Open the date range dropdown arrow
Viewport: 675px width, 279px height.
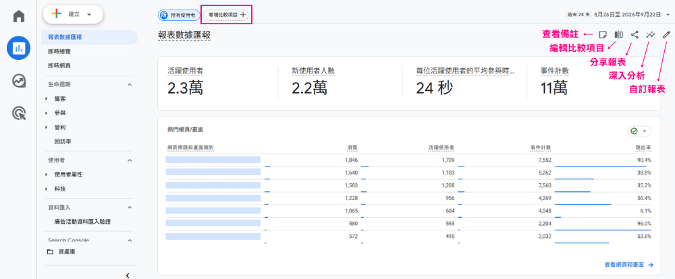[x=668, y=15]
